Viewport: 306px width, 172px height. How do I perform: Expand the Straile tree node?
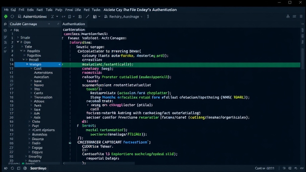[x=18, y=37]
